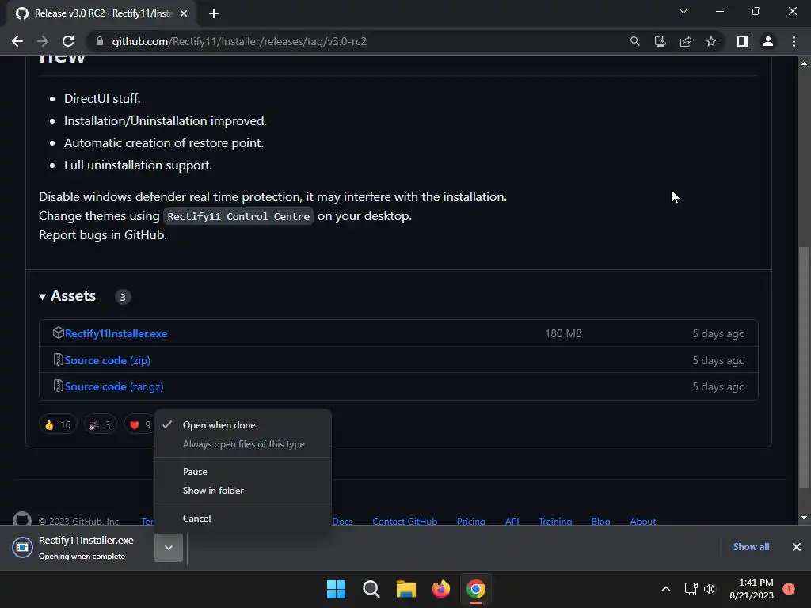The width and height of the screenshot is (811, 608).
Task: React with thumbs up (16)
Action: 58,425
